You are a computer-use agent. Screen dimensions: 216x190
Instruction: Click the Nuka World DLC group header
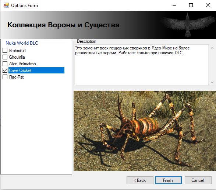[x=22, y=43]
